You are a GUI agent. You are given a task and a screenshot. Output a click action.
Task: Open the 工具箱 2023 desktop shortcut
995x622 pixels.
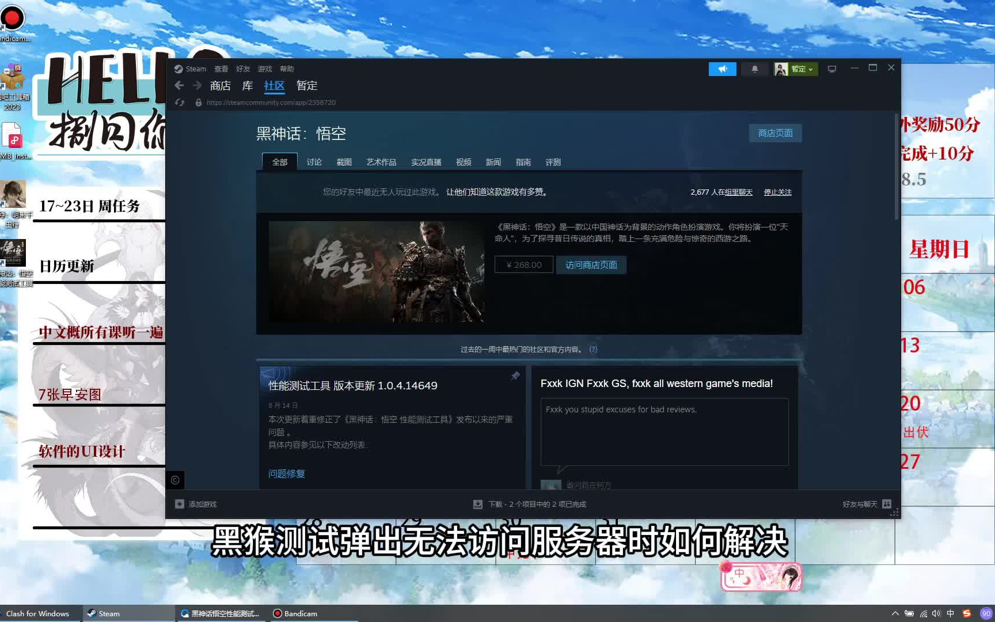12,78
